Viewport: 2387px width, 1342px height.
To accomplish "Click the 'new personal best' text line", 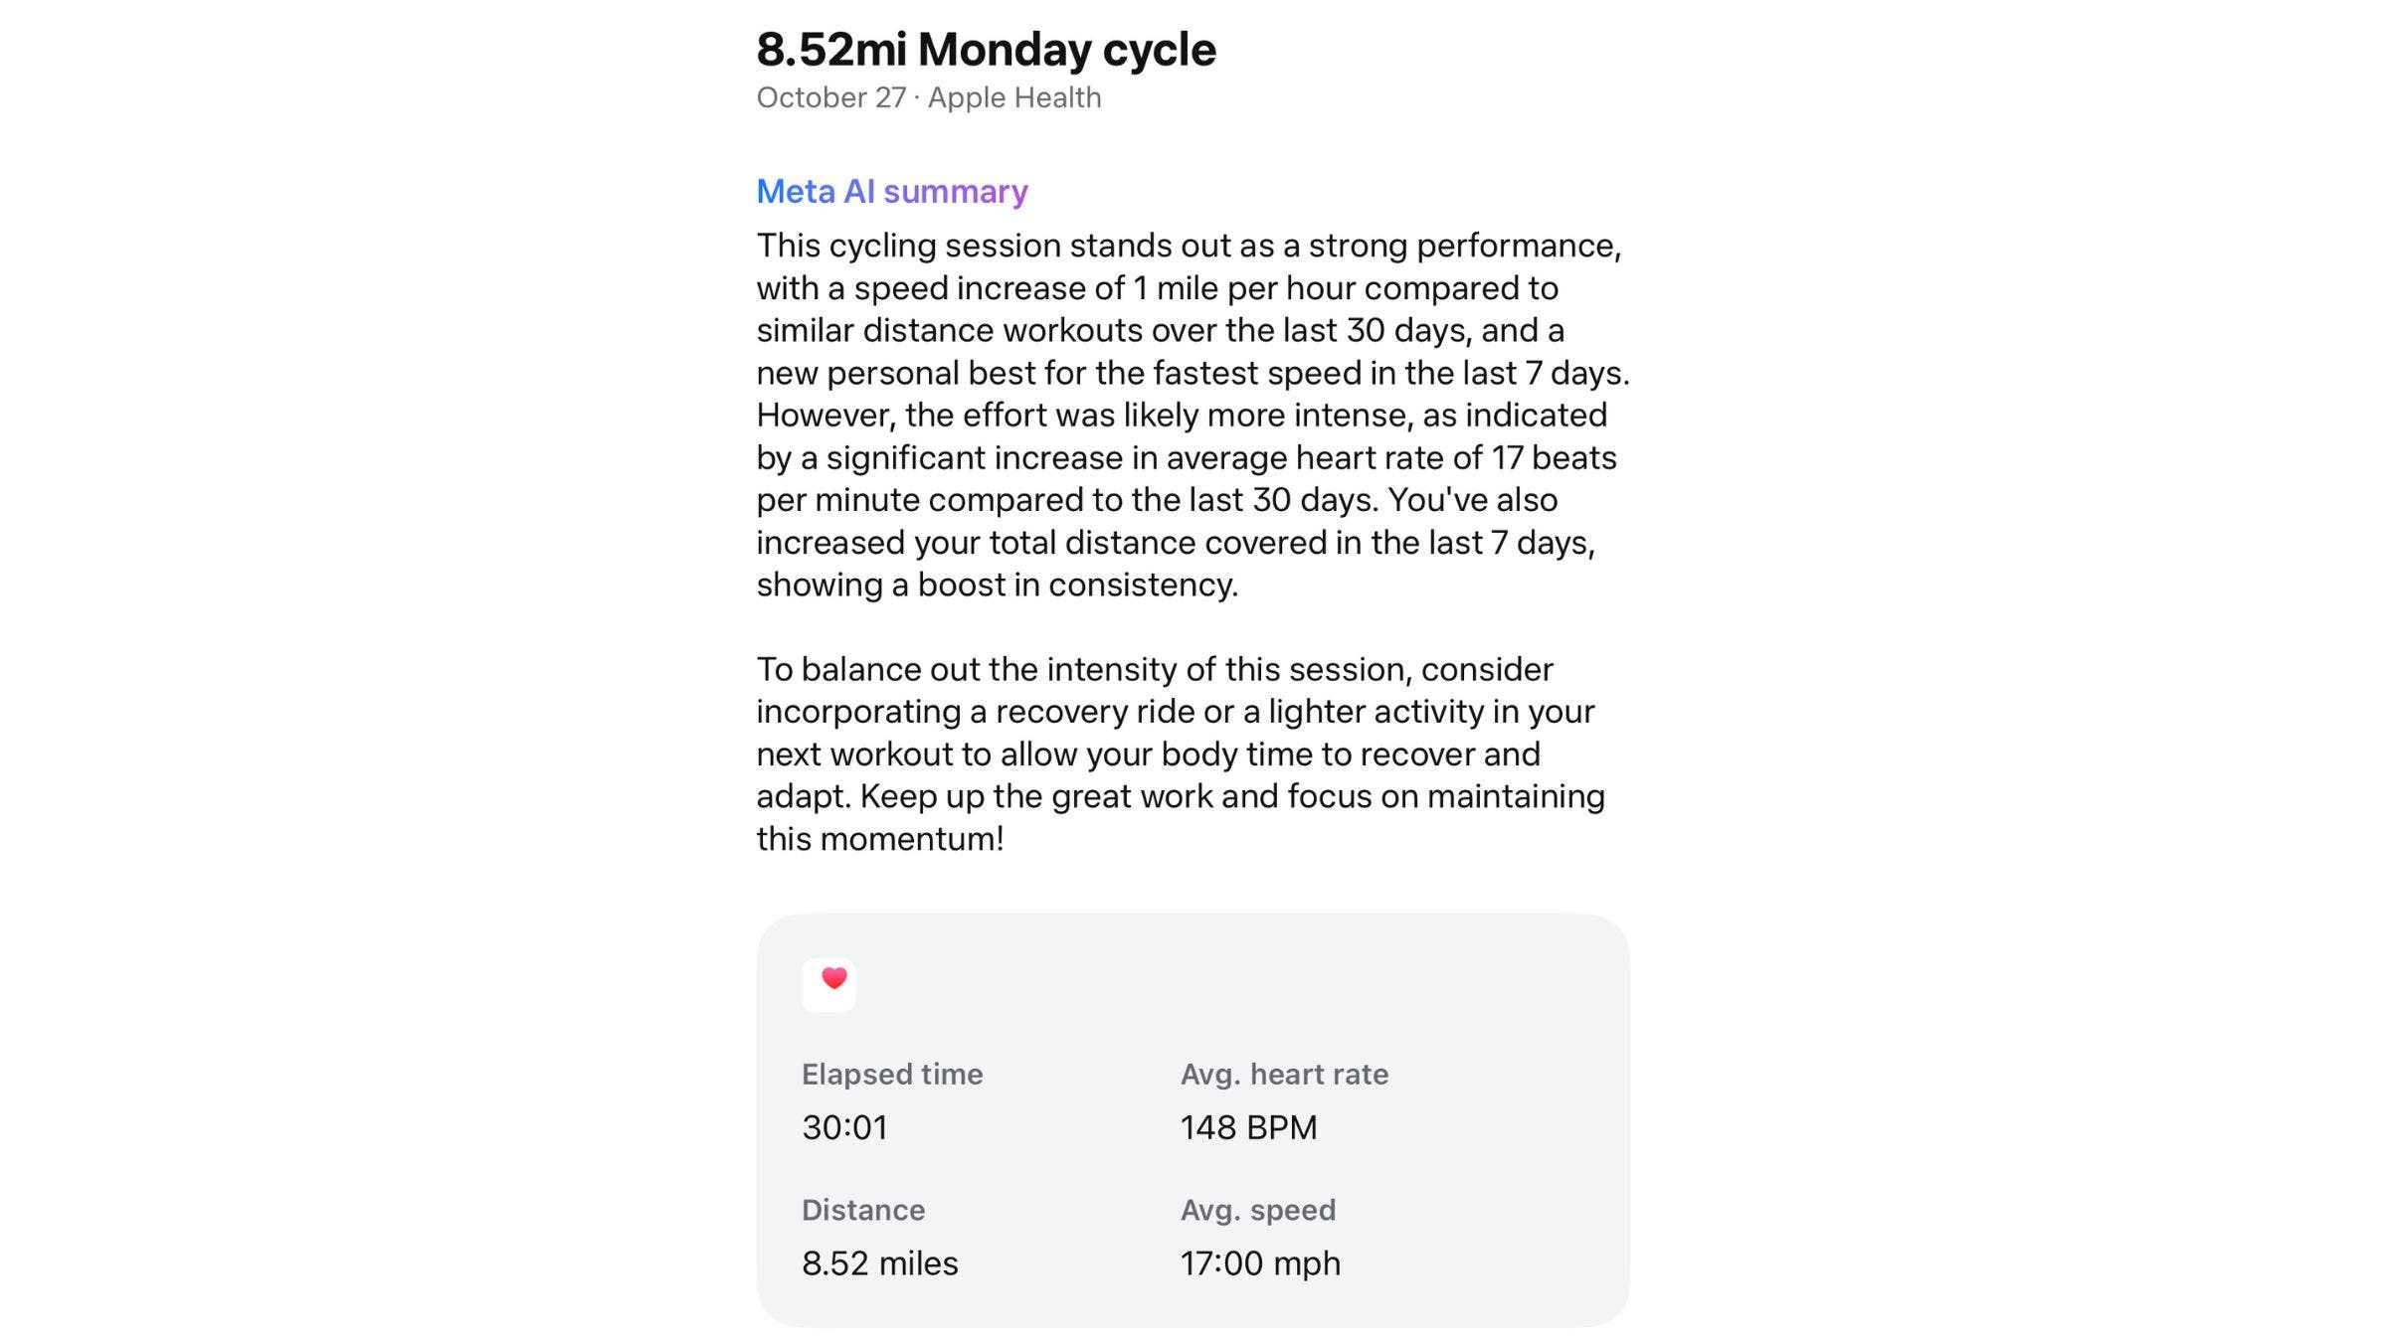I will (1193, 373).
